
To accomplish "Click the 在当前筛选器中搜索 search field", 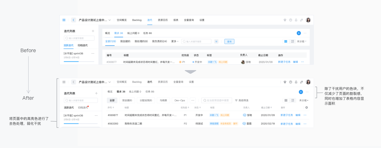I will point(217,100).
